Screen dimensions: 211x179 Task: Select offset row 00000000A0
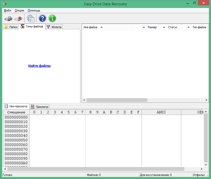(16, 163)
